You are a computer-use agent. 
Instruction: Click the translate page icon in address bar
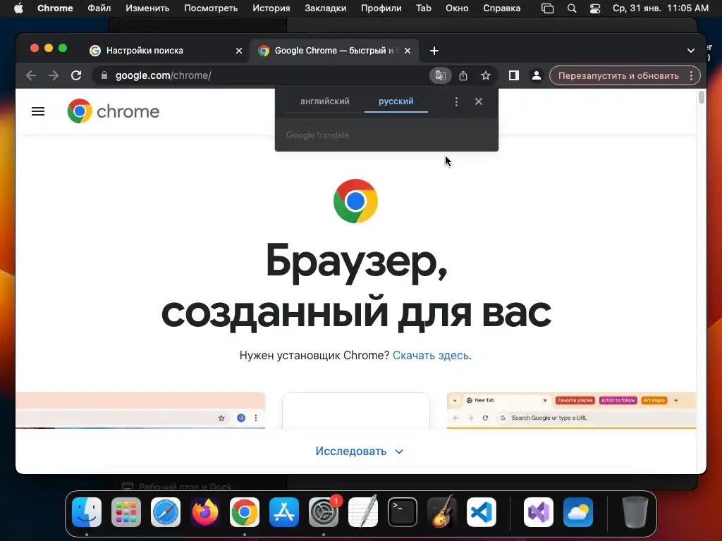440,75
